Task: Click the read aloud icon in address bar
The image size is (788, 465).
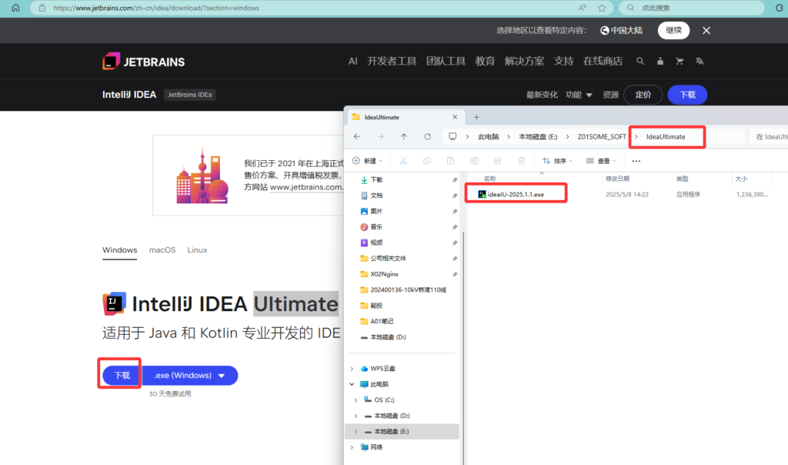Action: point(582,8)
